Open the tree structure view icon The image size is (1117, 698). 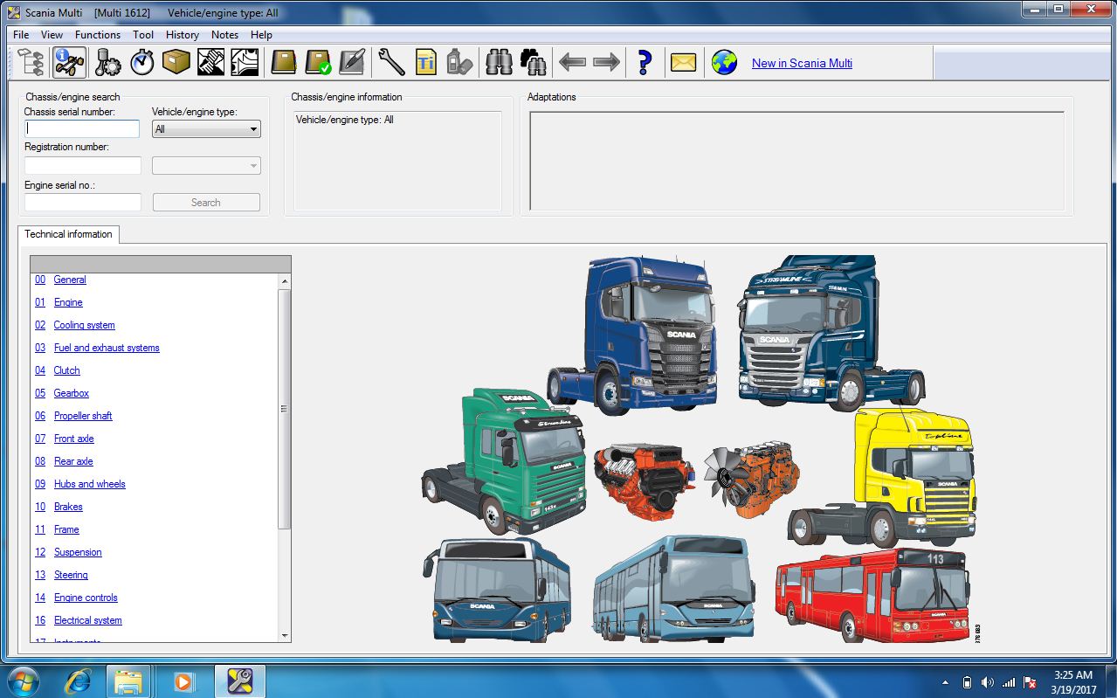pyautogui.click(x=31, y=63)
